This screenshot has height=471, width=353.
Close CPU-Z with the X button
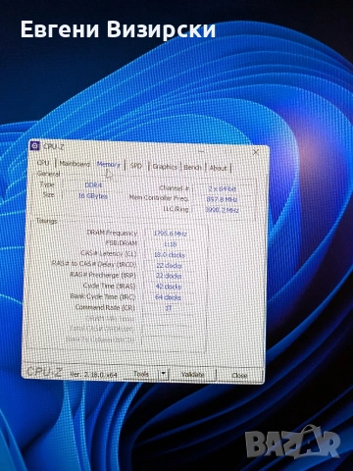click(x=256, y=152)
